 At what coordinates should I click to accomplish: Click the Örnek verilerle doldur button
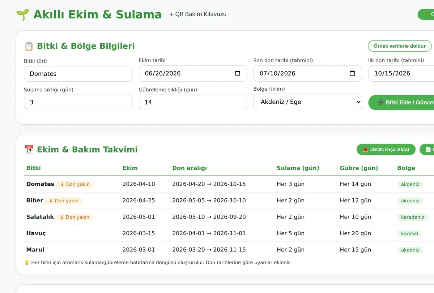[x=400, y=46]
